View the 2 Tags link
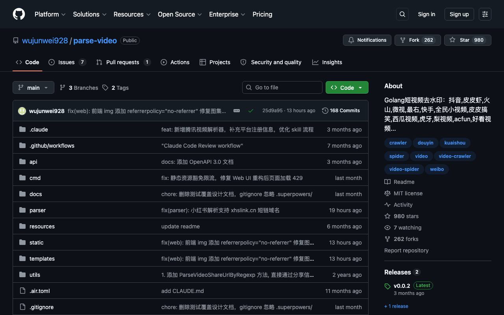Image resolution: width=504 pixels, height=315 pixels. coord(115,88)
